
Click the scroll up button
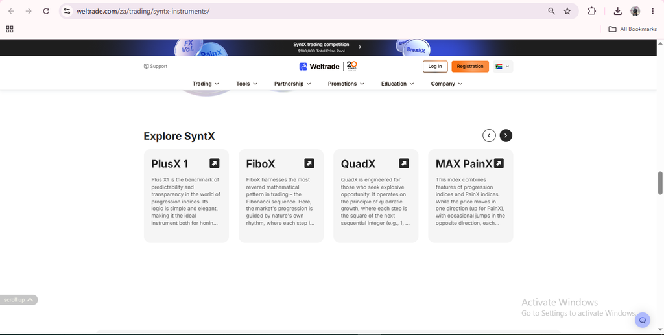18,300
